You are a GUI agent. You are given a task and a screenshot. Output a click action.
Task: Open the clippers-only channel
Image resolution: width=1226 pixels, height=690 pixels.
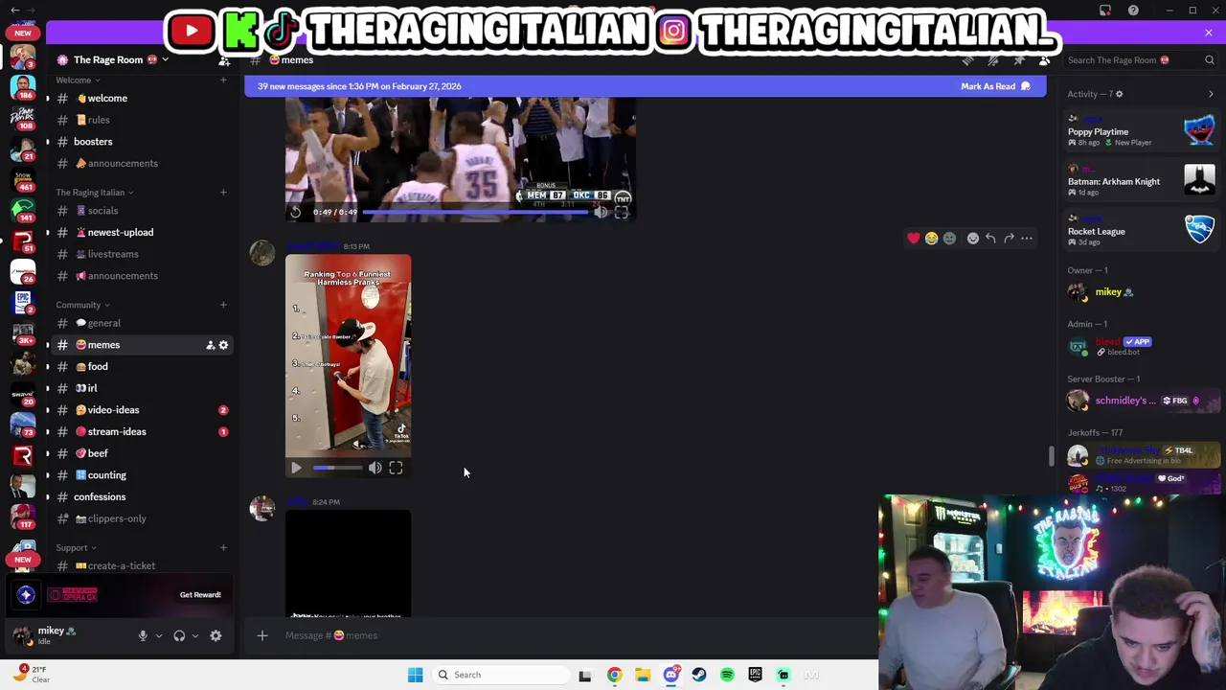(142, 518)
